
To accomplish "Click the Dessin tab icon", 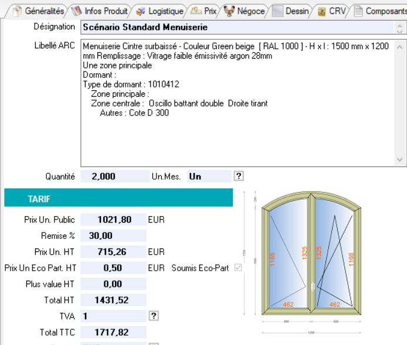I will [x=277, y=11].
